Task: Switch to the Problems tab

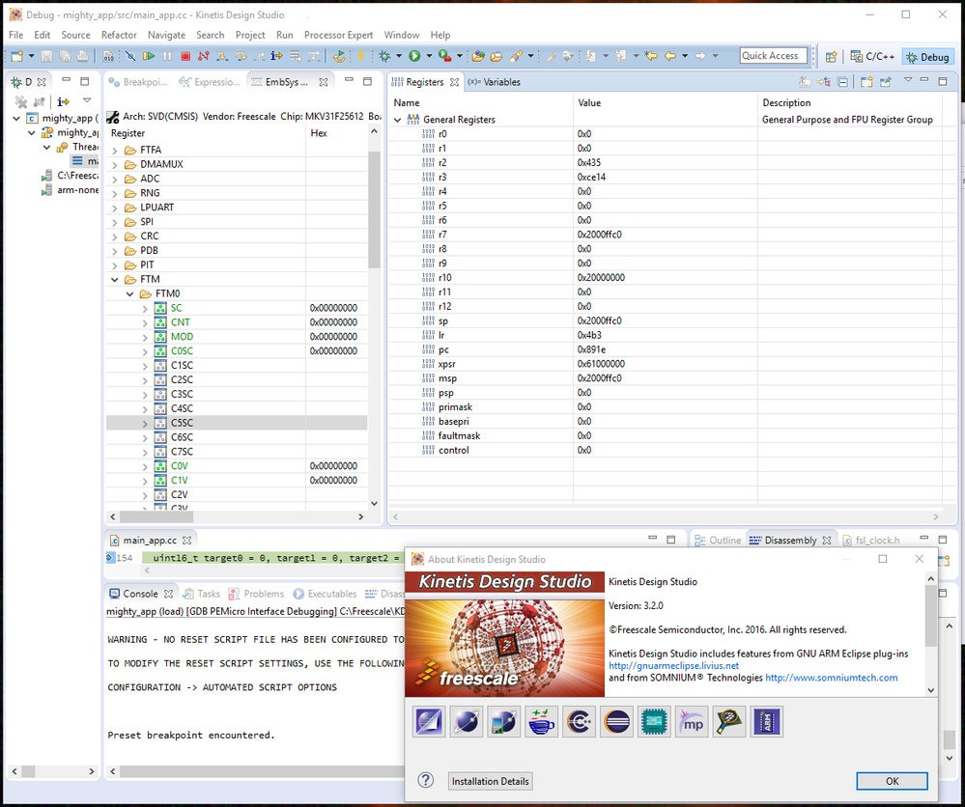Action: [256, 594]
